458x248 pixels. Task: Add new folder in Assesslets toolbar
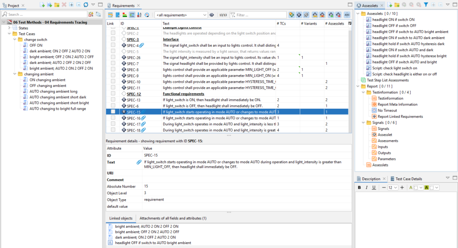(397, 4)
